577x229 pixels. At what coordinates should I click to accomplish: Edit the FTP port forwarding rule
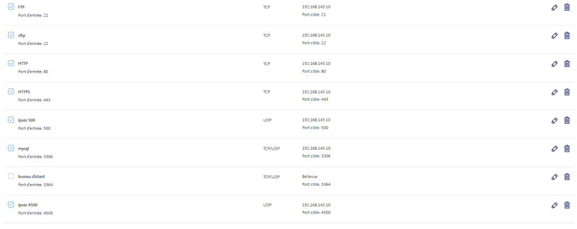(x=554, y=7)
